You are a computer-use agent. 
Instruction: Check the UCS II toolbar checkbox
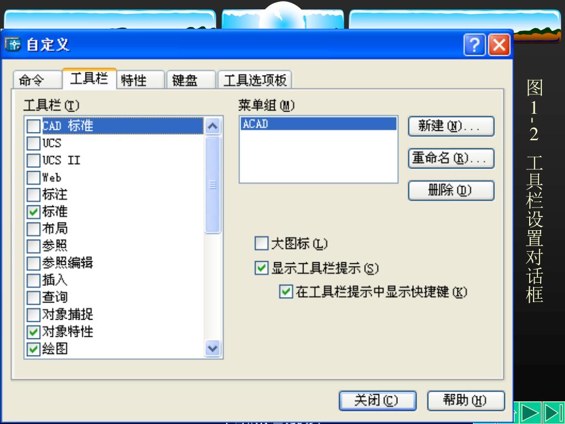[x=34, y=161]
